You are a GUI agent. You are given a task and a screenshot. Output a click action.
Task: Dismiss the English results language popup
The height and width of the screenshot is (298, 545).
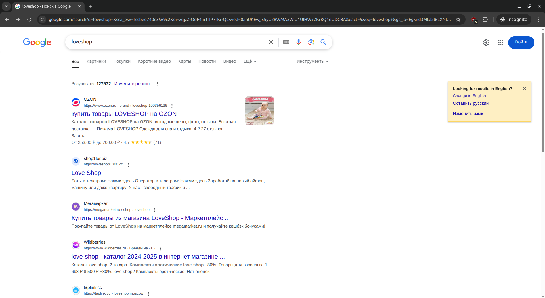pyautogui.click(x=525, y=89)
